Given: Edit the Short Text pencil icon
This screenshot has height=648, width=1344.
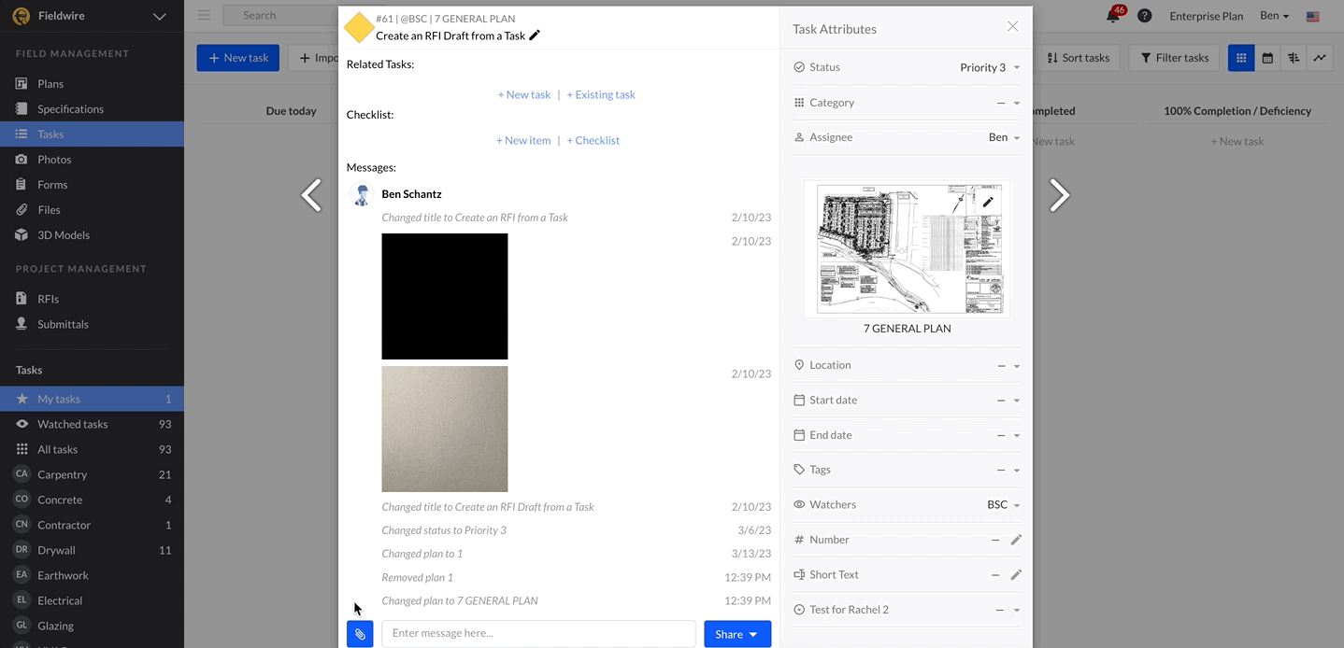Looking at the screenshot, I should click(x=1016, y=575).
